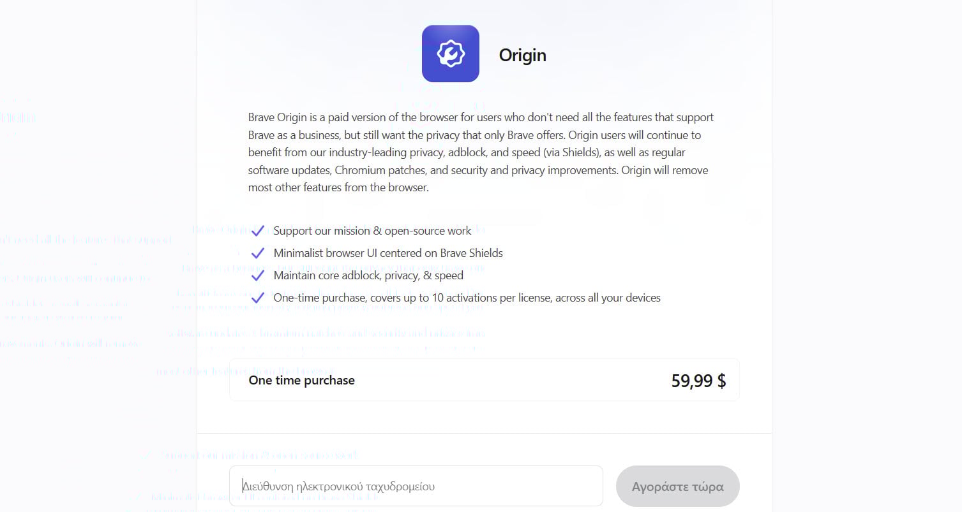Click the "Origin" product heading
Screen dimensions: 962x512
click(x=522, y=55)
